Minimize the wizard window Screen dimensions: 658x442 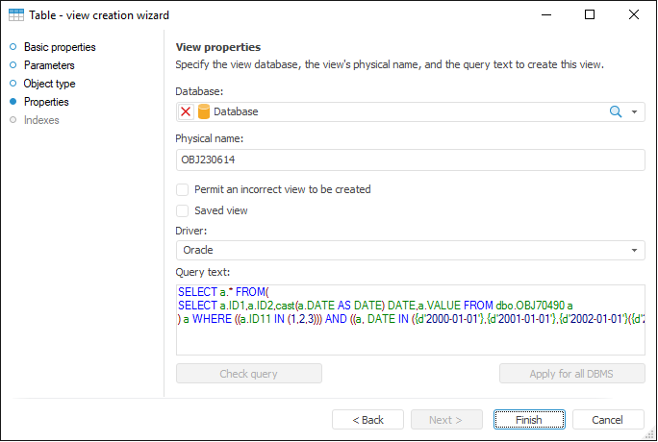[545, 15]
